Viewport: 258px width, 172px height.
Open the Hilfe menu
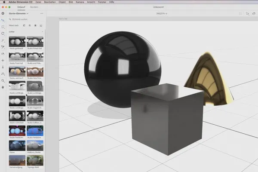coord(111,2)
